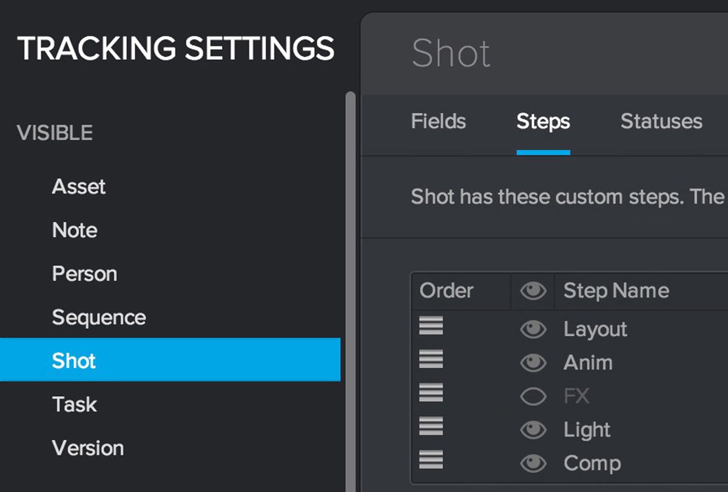Viewport: 728px width, 492px height.
Task: Click the Light row drag handle
Action: [431, 427]
